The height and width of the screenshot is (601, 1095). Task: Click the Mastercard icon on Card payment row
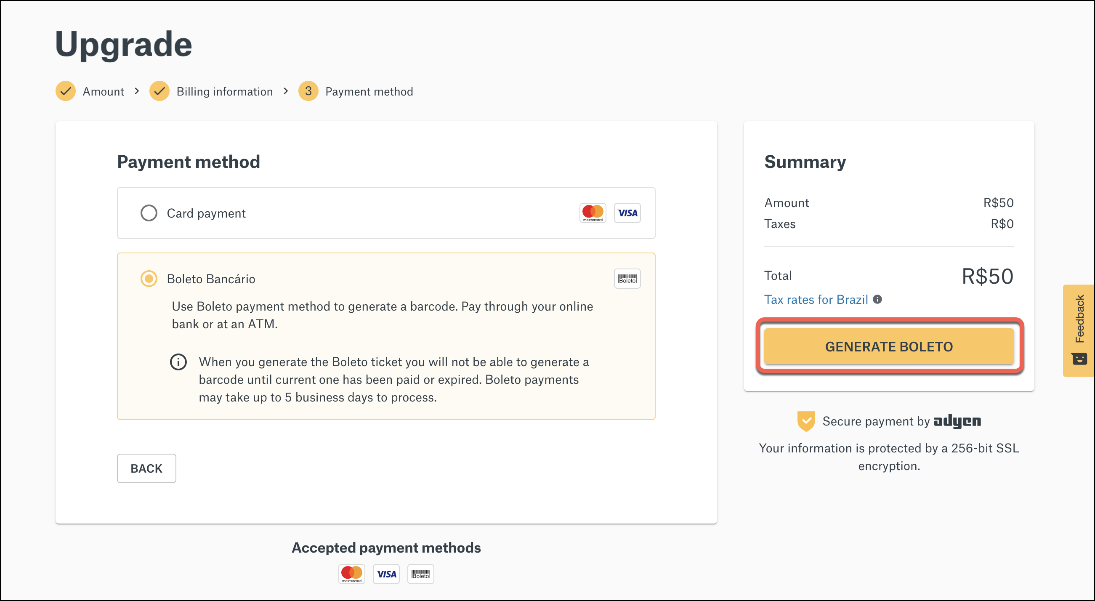(593, 213)
